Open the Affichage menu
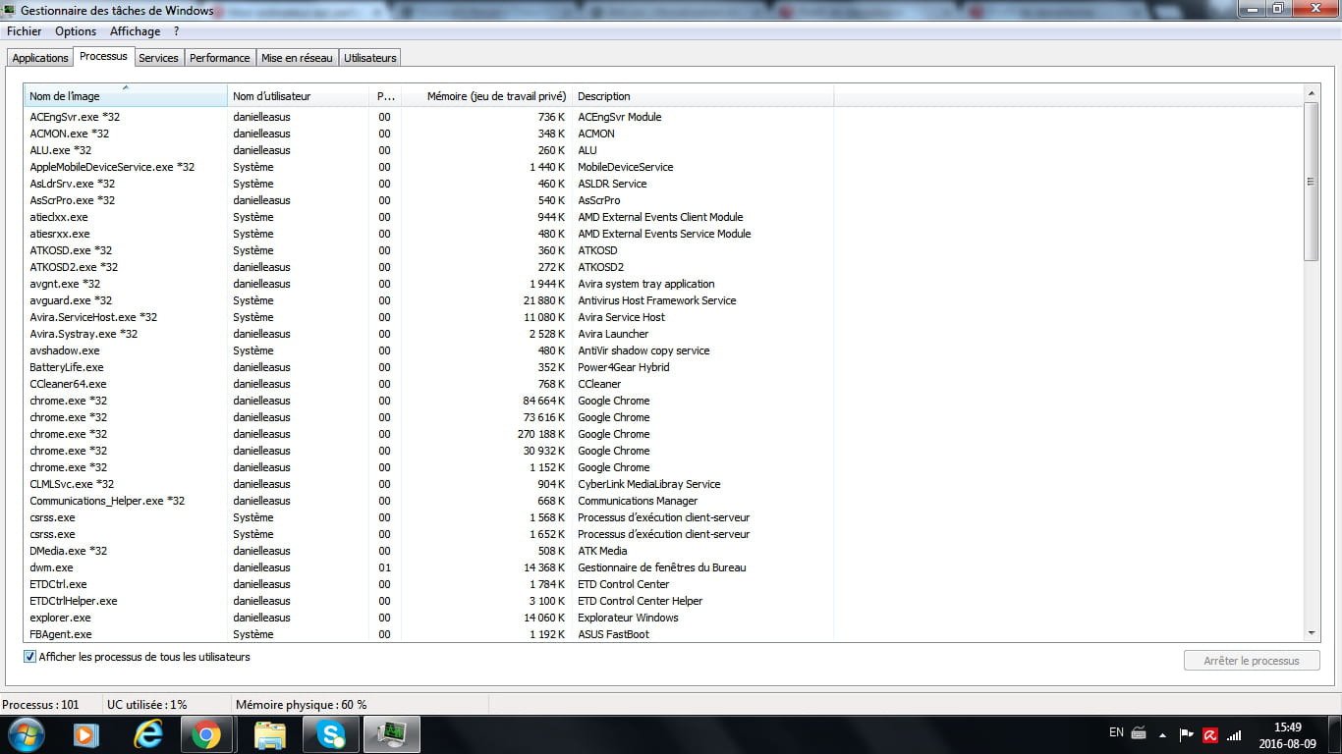1342x754 pixels. 135,31
